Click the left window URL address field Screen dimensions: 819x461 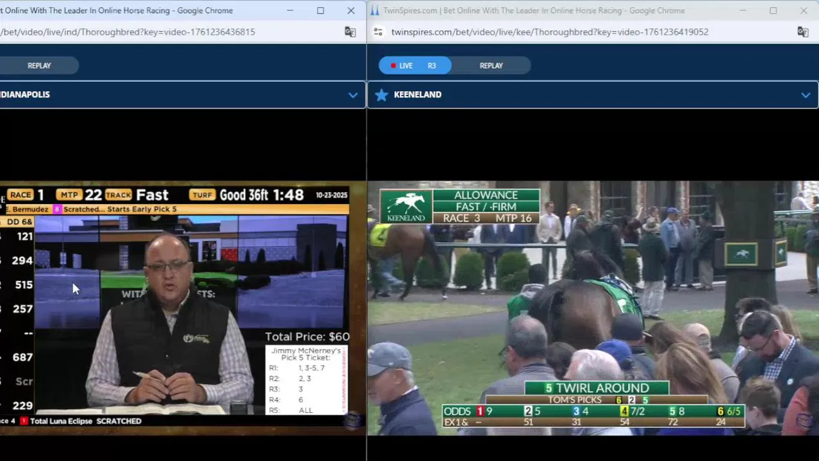pyautogui.click(x=128, y=32)
